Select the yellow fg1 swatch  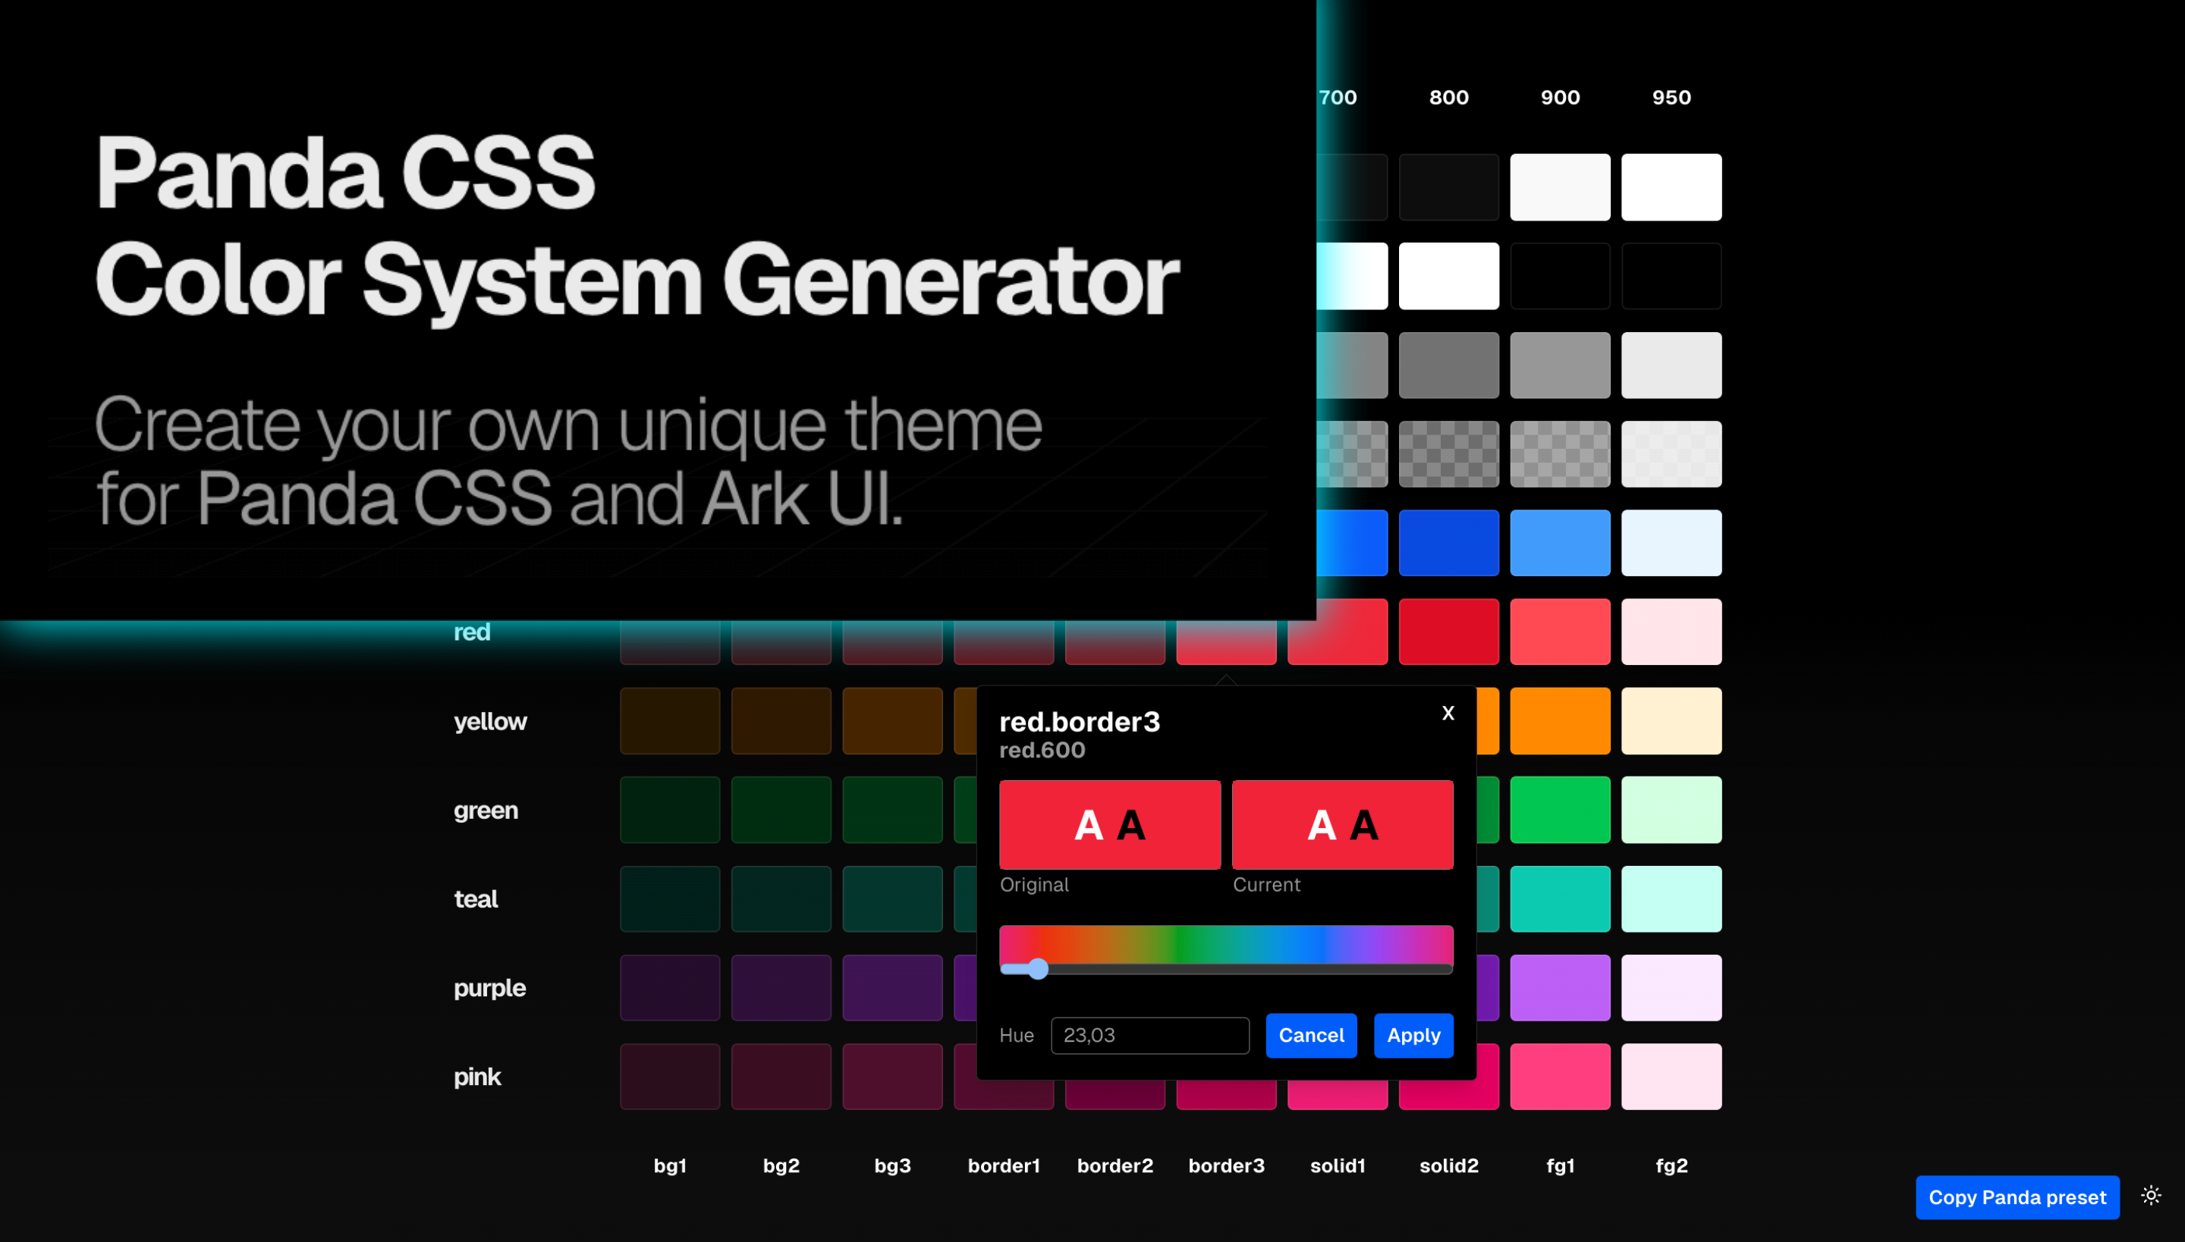(1560, 721)
